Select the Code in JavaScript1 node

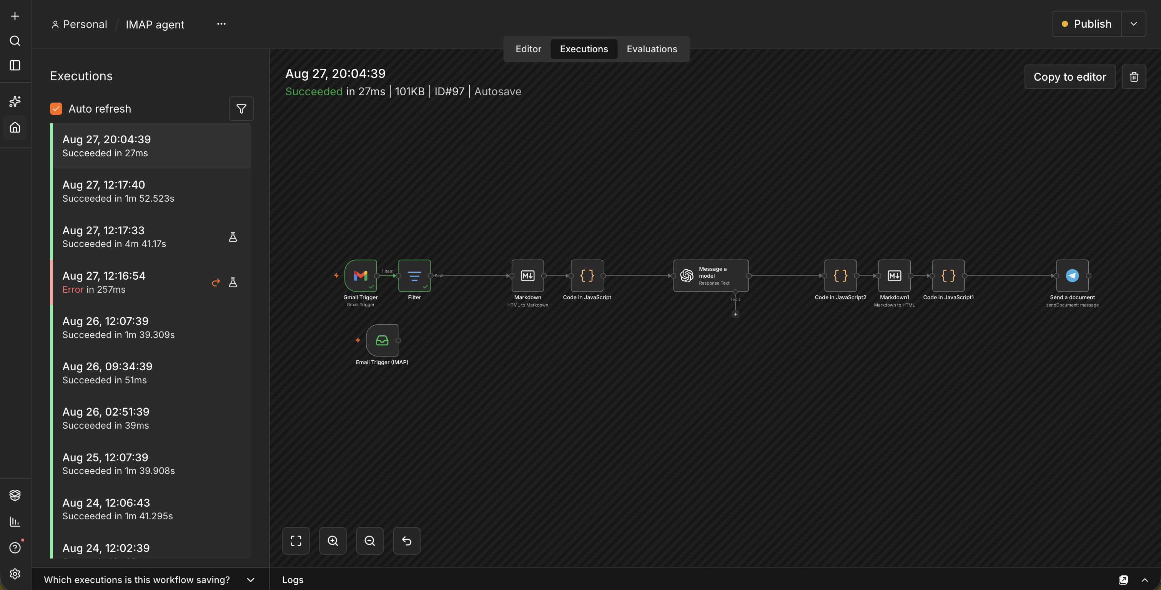(948, 276)
